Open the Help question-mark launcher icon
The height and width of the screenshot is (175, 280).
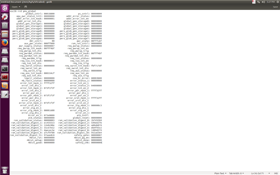tap(5, 25)
